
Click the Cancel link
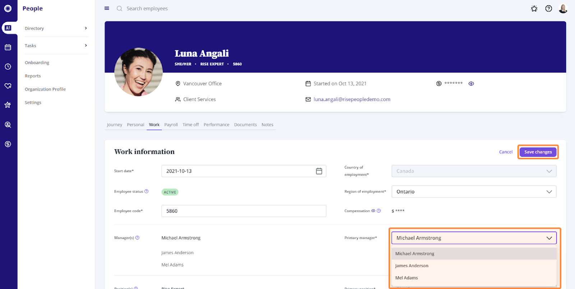tap(506, 152)
